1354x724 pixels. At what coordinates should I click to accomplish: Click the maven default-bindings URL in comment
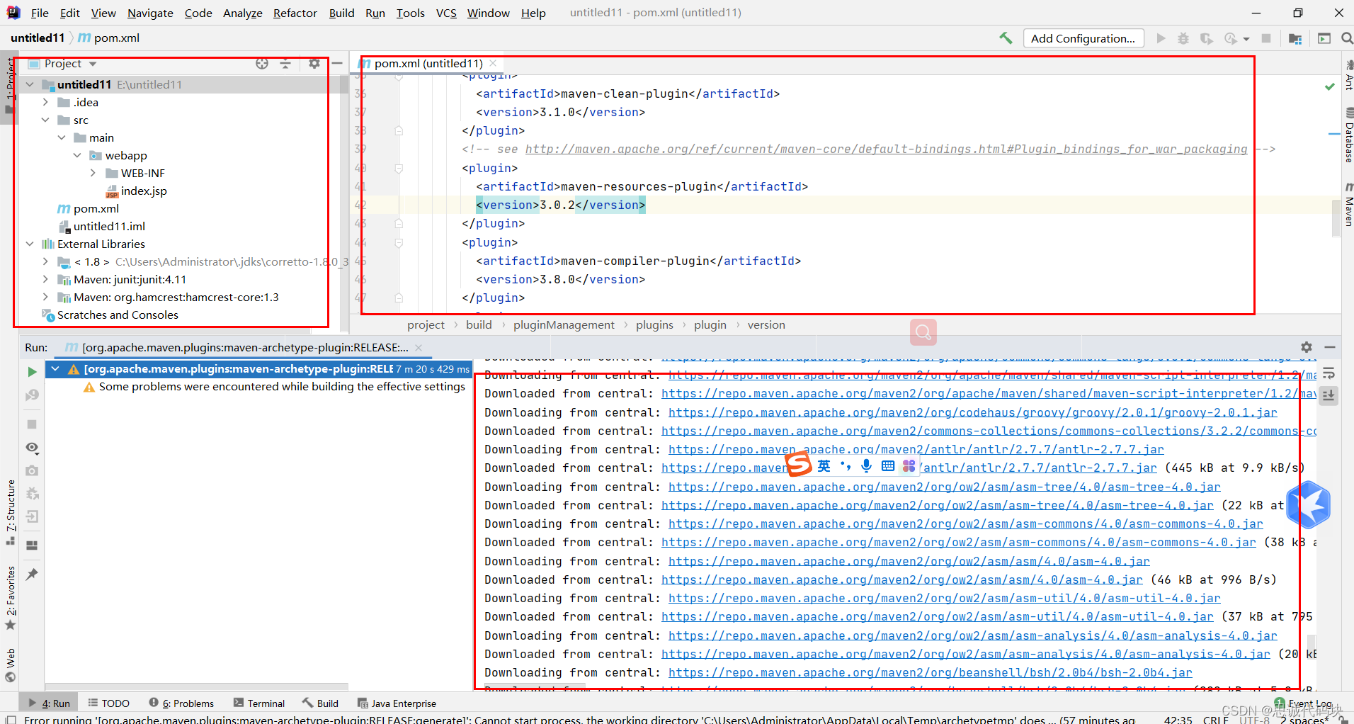(886, 149)
